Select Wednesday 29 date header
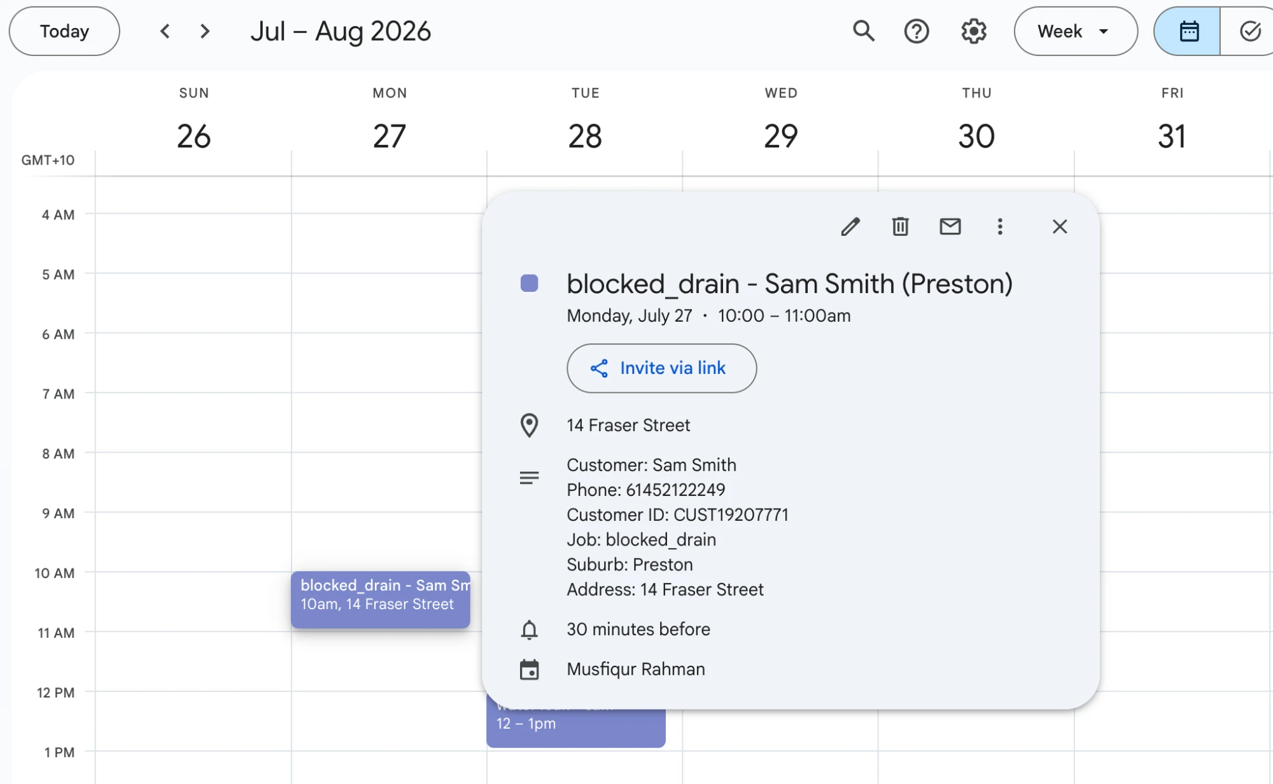The width and height of the screenshot is (1273, 784). point(781,136)
